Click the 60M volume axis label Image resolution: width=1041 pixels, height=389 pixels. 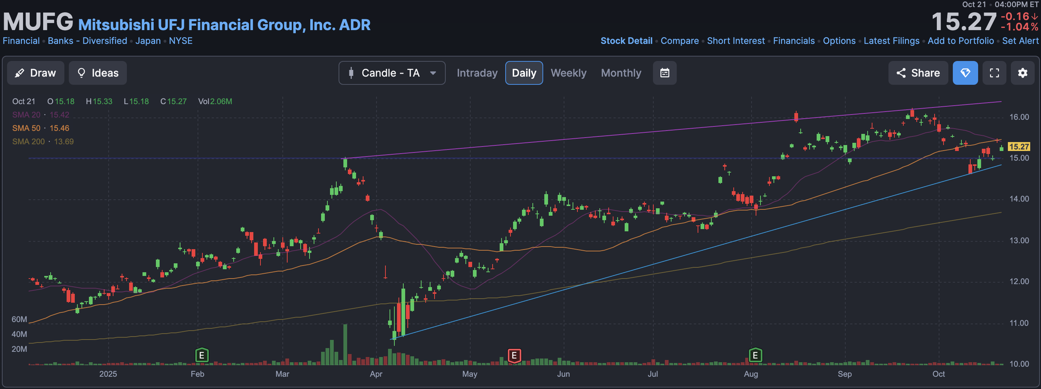point(19,319)
